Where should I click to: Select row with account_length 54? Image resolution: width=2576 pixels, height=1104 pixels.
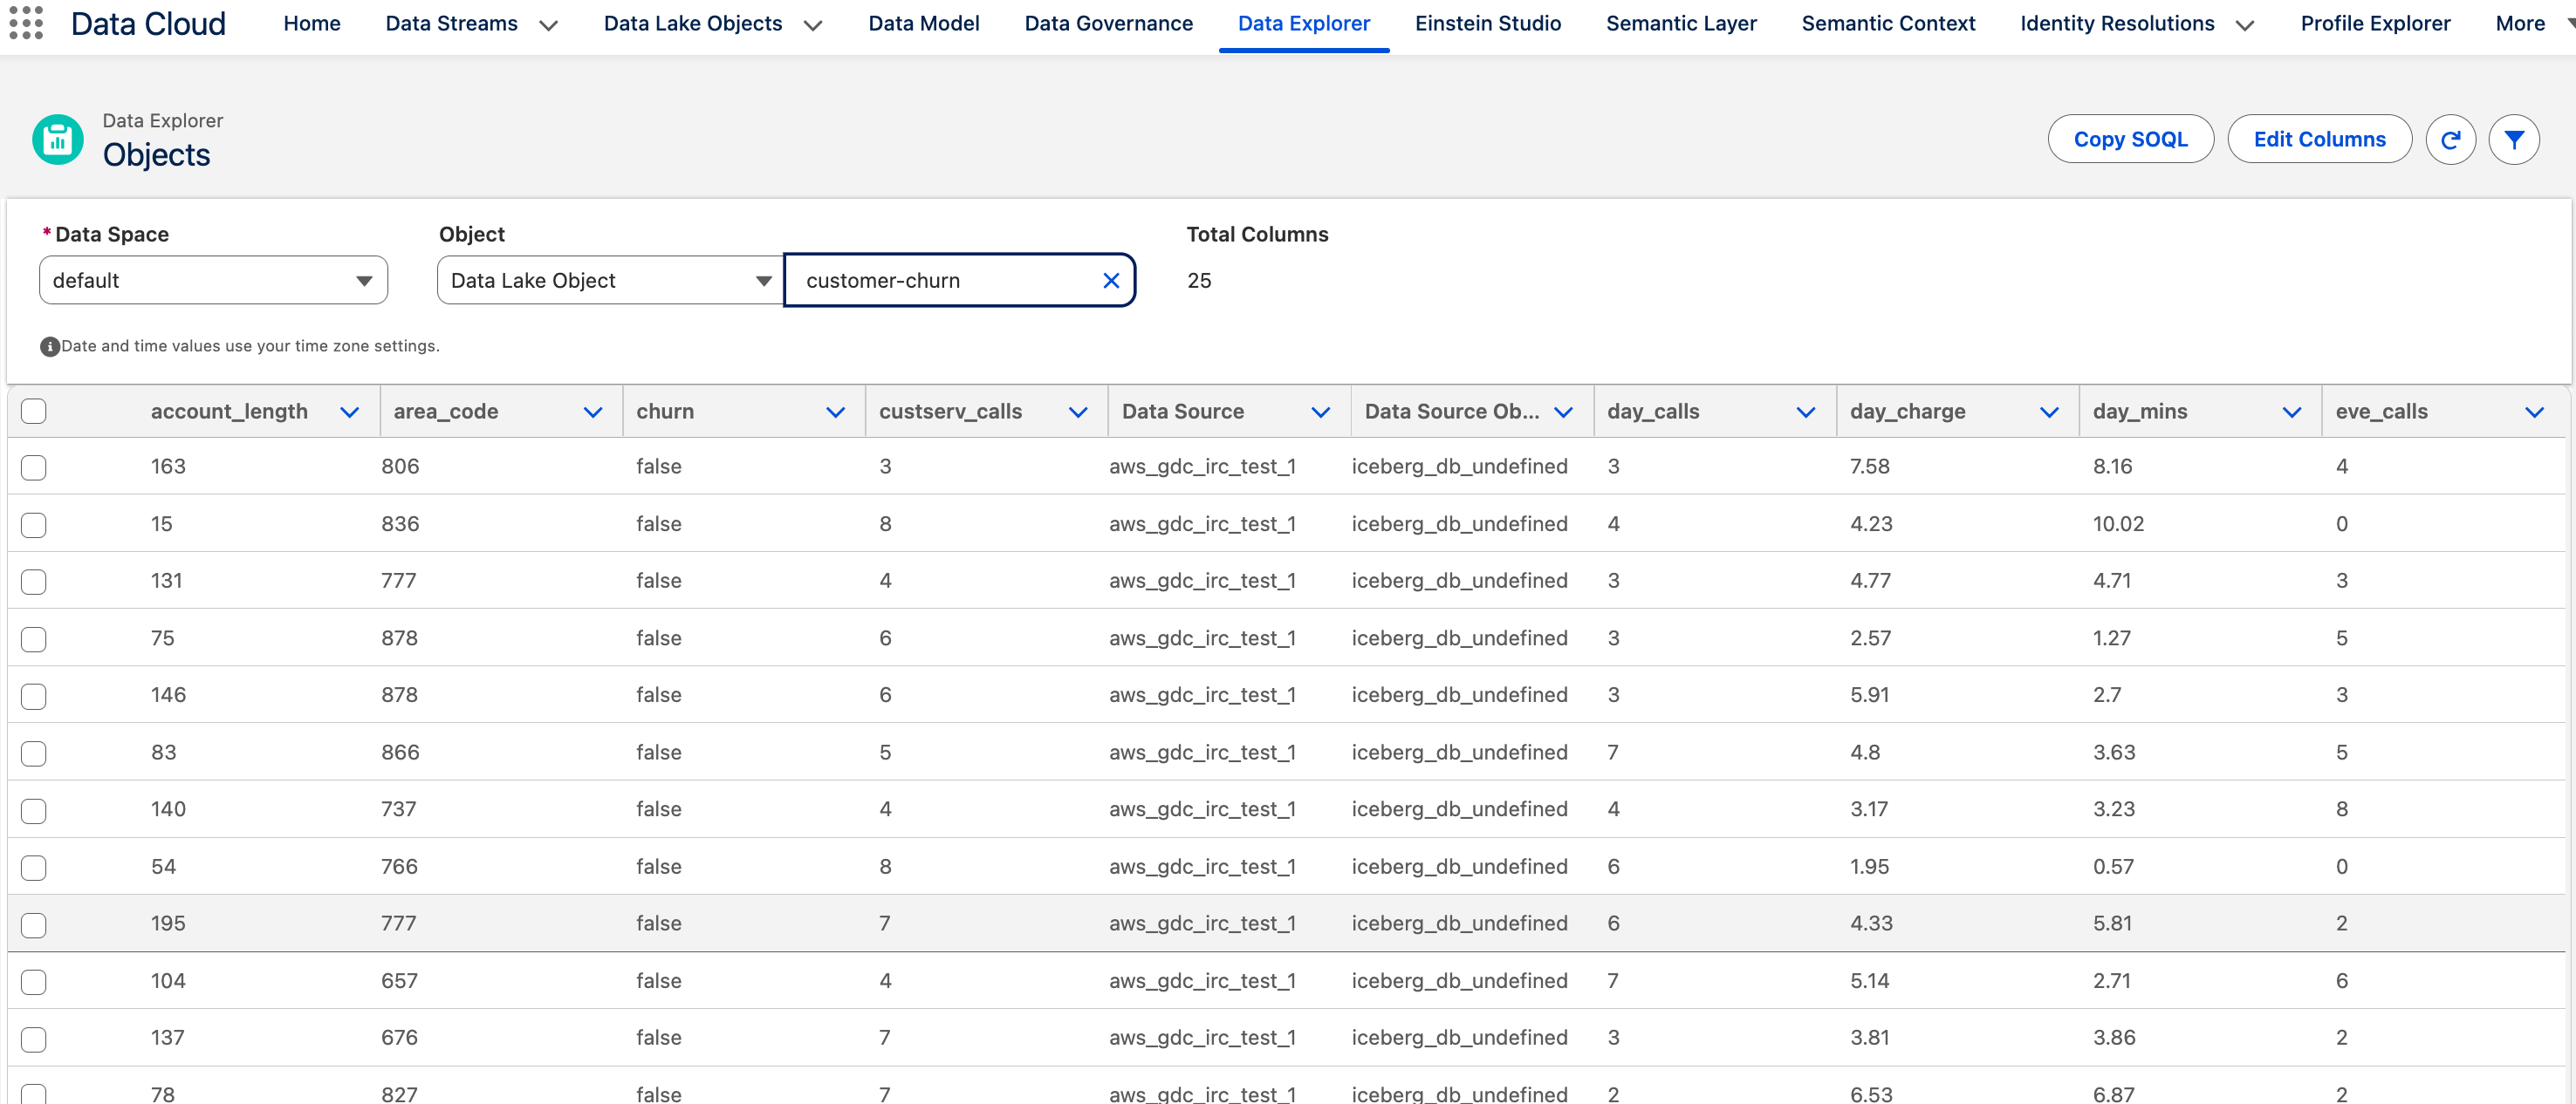coord(34,867)
